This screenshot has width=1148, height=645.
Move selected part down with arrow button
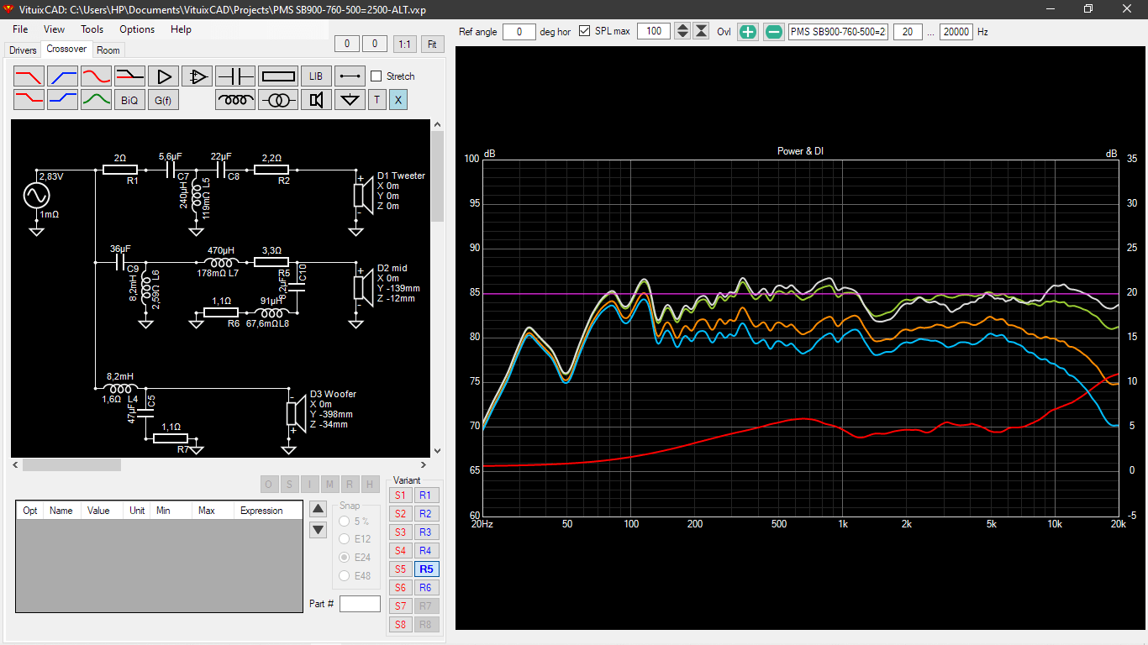[x=318, y=530]
